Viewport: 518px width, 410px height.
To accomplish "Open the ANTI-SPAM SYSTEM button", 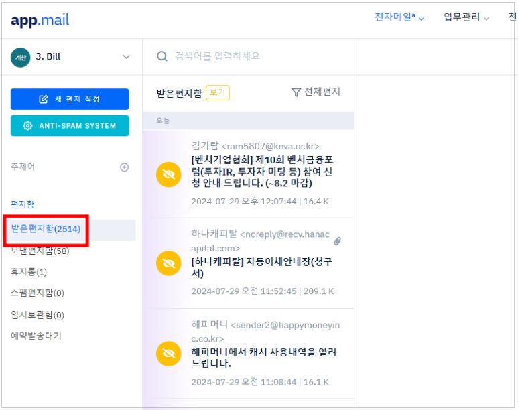I will pyautogui.click(x=70, y=125).
